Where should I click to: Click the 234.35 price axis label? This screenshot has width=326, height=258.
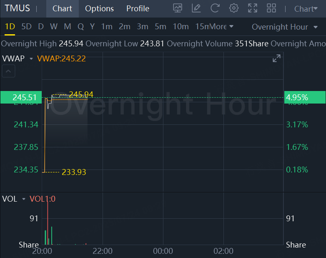pyautogui.click(x=26, y=170)
